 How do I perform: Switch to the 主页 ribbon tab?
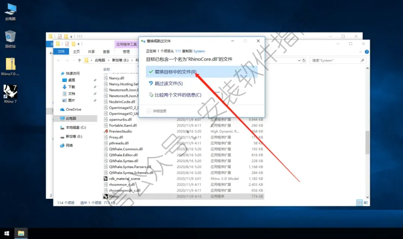76,51
